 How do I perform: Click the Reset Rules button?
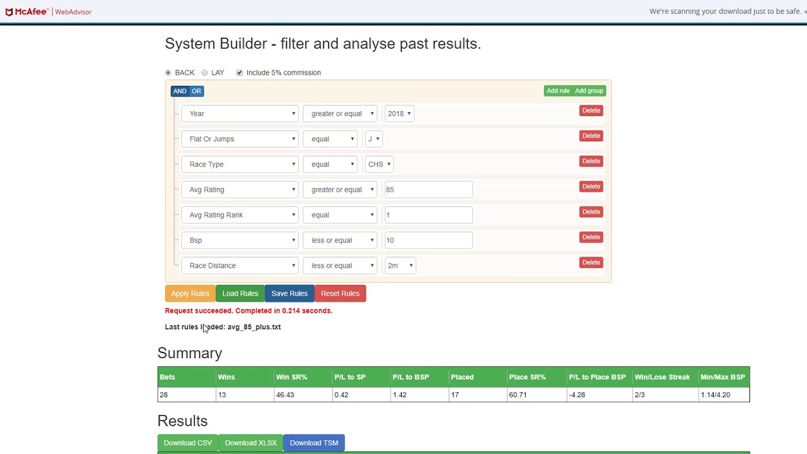340,293
